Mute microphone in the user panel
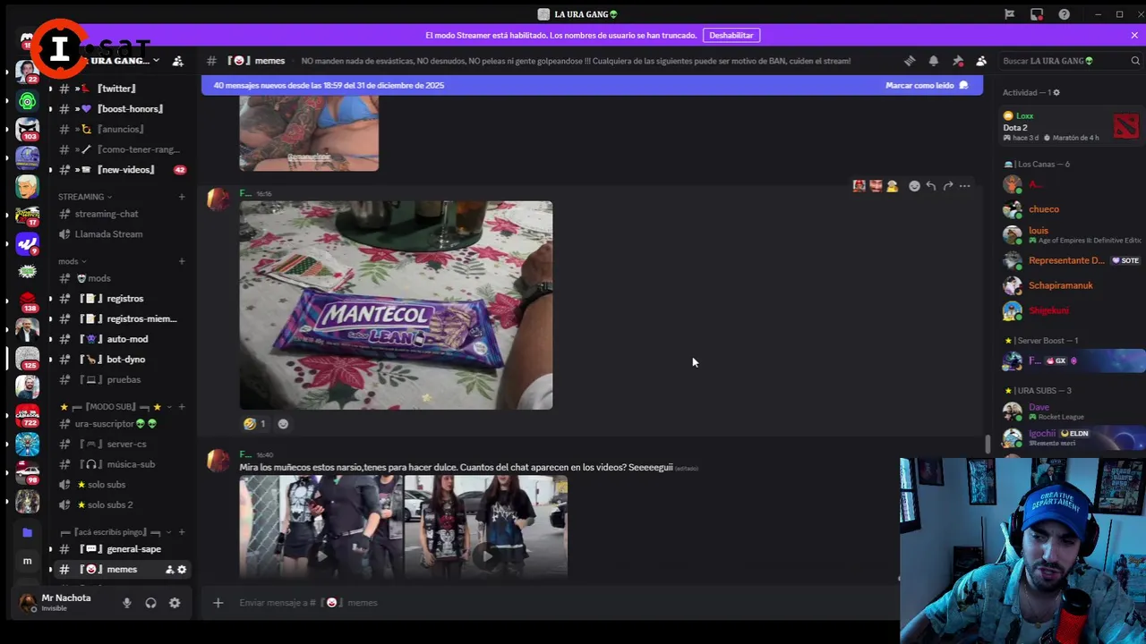 [x=127, y=603]
